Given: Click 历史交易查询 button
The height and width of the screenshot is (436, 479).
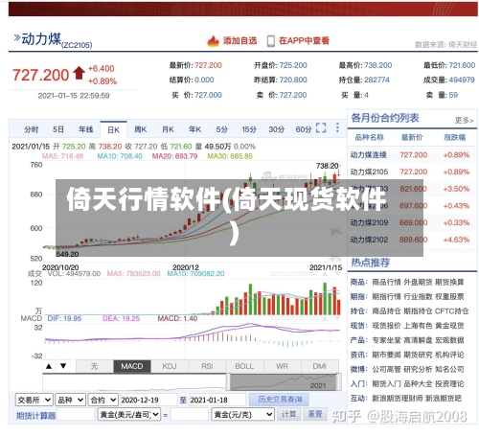Looking at the screenshot, I should (280, 400).
